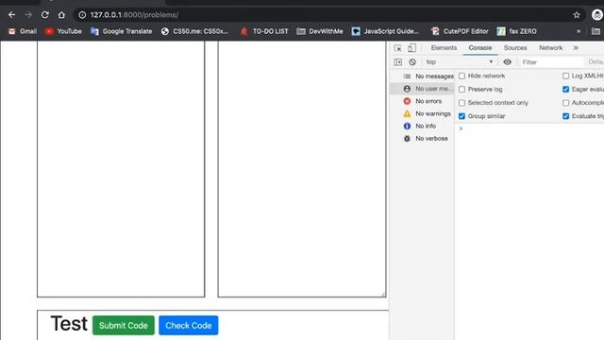Go back with the browser back arrow
The height and width of the screenshot is (340, 604).
point(11,15)
